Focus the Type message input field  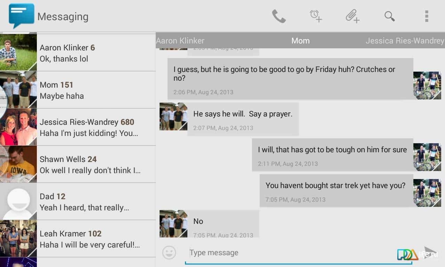pos(298,253)
